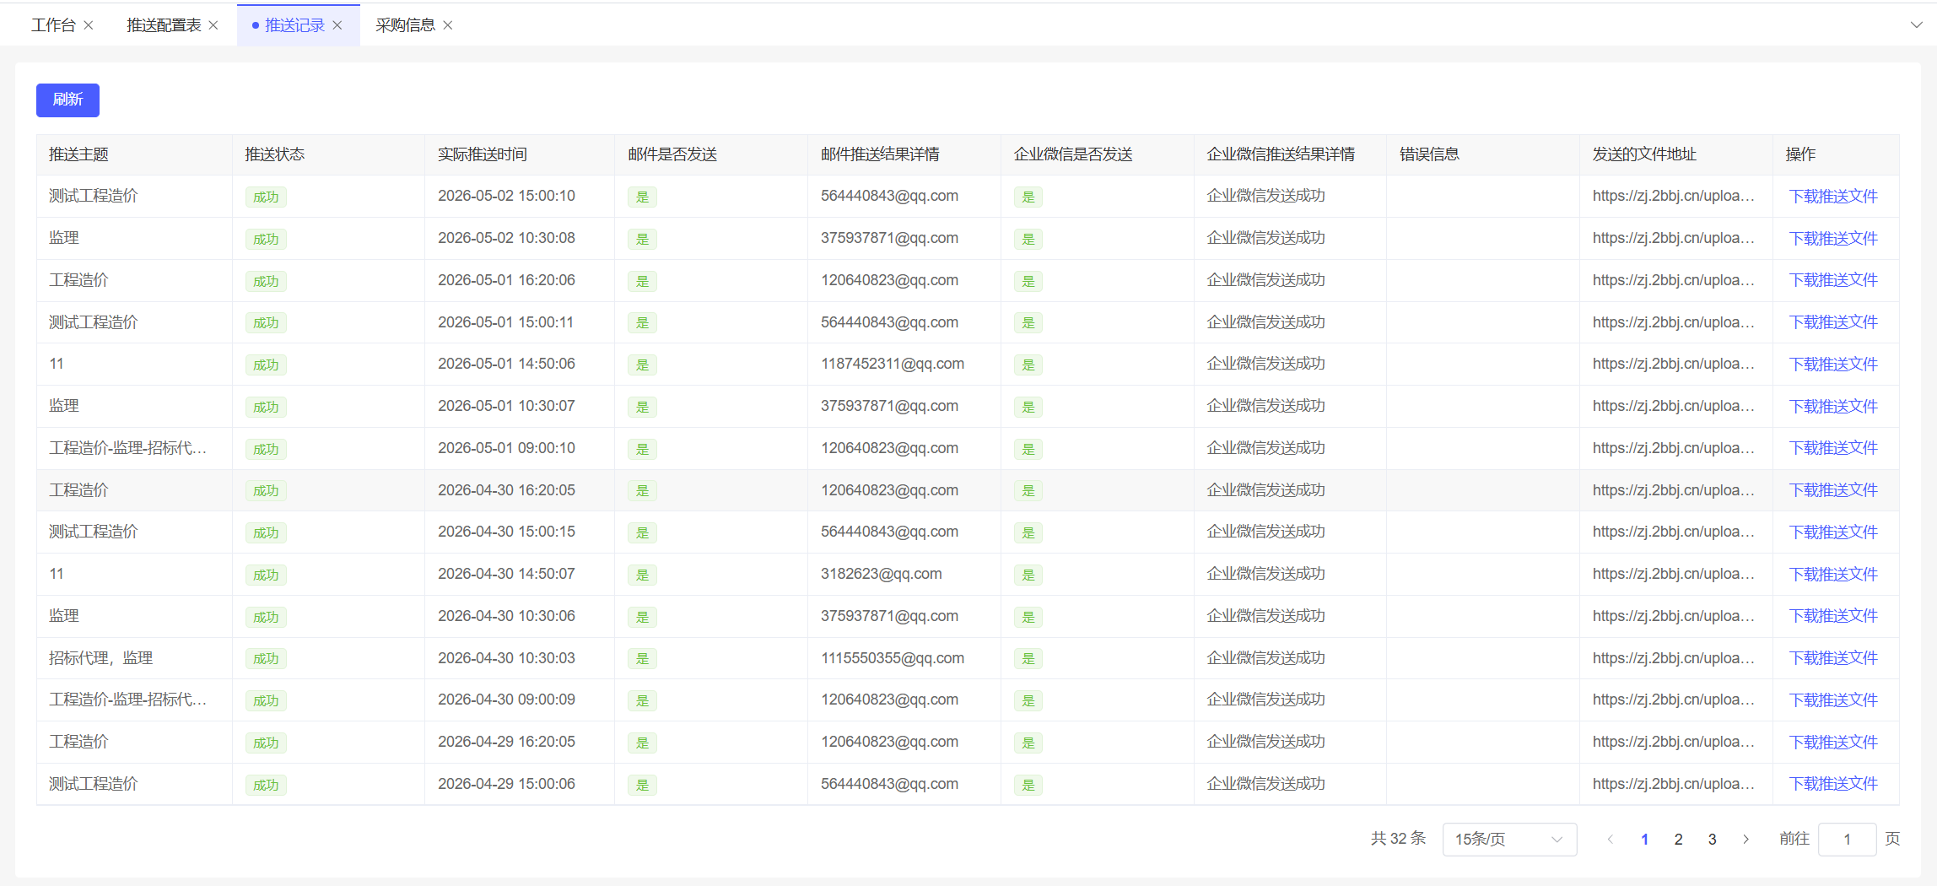Download file for 2026-05-02 10:30:08 row

tap(1833, 239)
